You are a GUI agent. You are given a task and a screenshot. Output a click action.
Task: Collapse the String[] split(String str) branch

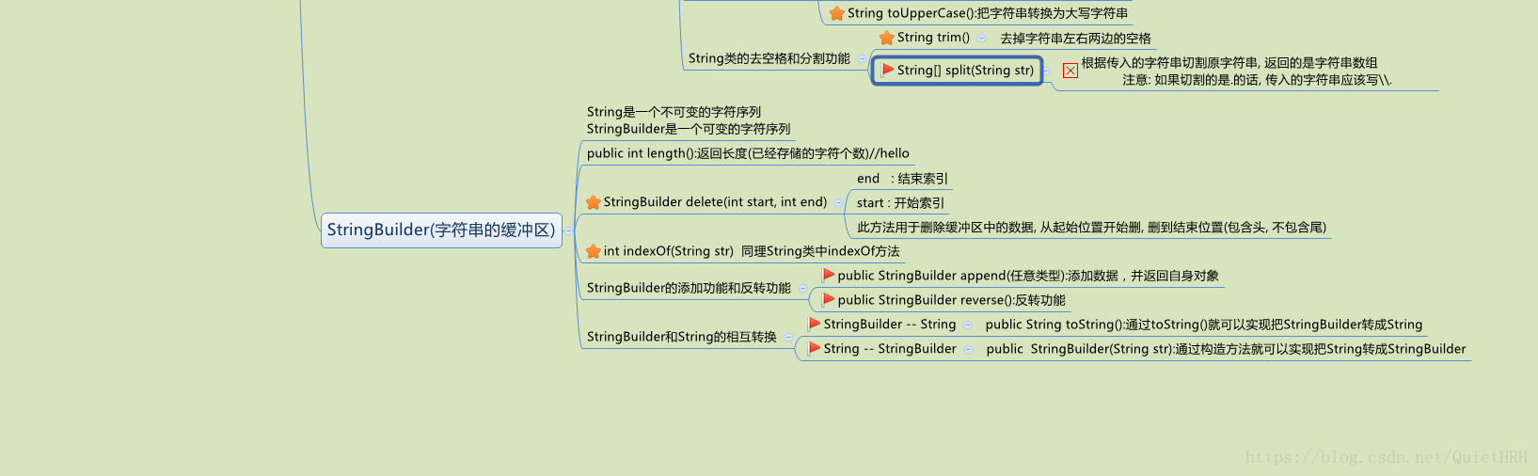(x=1046, y=71)
